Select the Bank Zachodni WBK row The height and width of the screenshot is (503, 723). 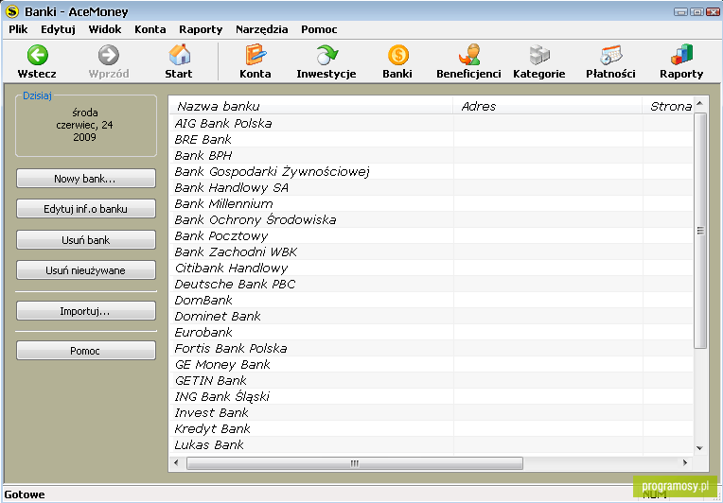click(x=432, y=251)
